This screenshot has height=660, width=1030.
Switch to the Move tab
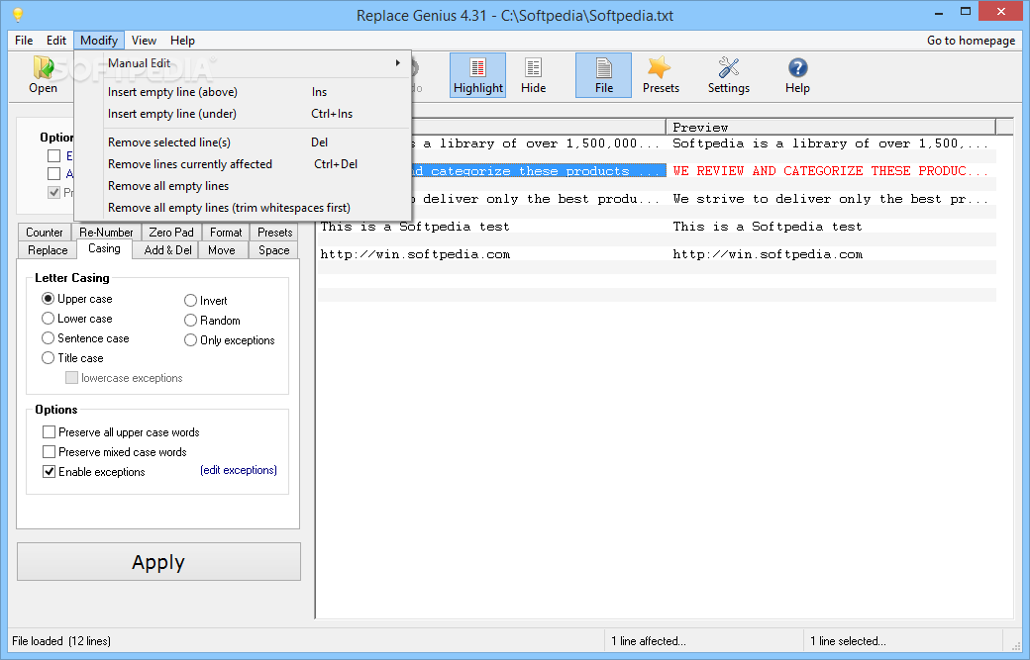pos(222,250)
